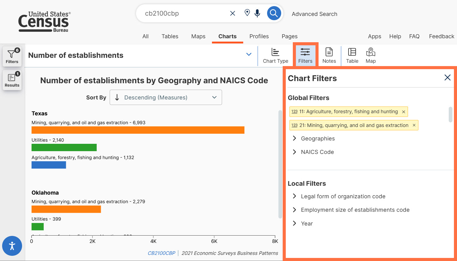Image resolution: width=457 pixels, height=261 pixels.
Task: Remove the 11: Agriculture filter chip
Action: [x=403, y=112]
